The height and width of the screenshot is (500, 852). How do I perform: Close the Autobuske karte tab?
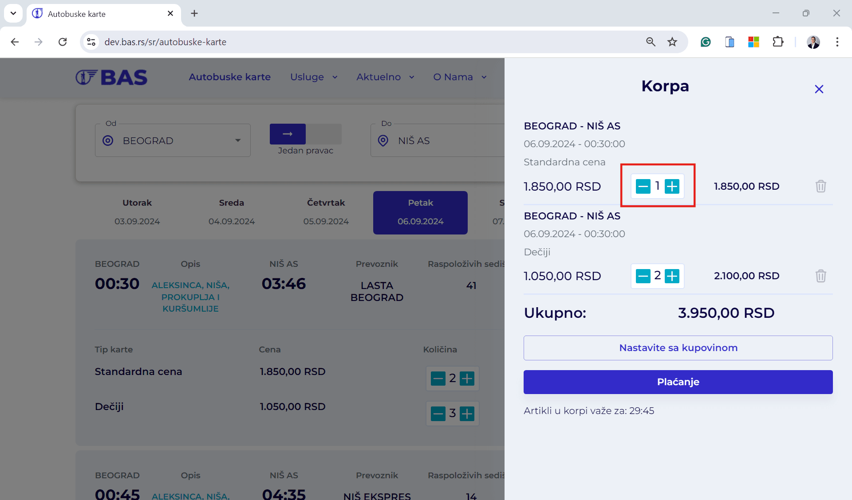click(x=170, y=13)
